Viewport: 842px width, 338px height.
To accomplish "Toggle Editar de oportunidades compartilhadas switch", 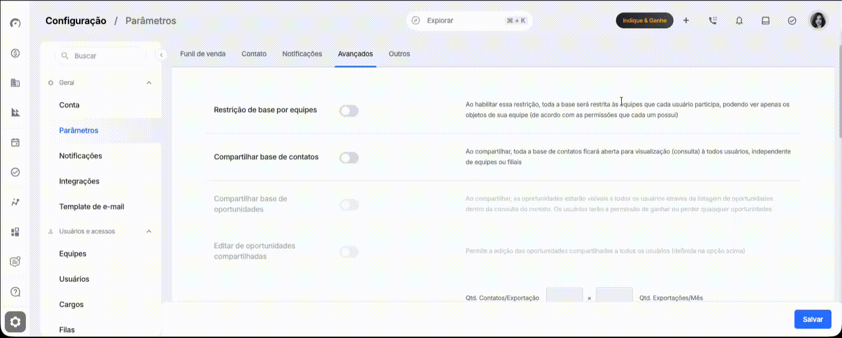I will pos(349,251).
